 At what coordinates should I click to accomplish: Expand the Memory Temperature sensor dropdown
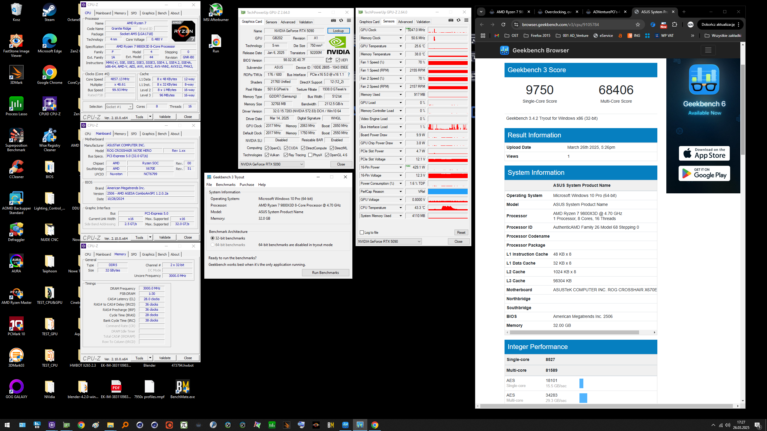tap(400, 54)
